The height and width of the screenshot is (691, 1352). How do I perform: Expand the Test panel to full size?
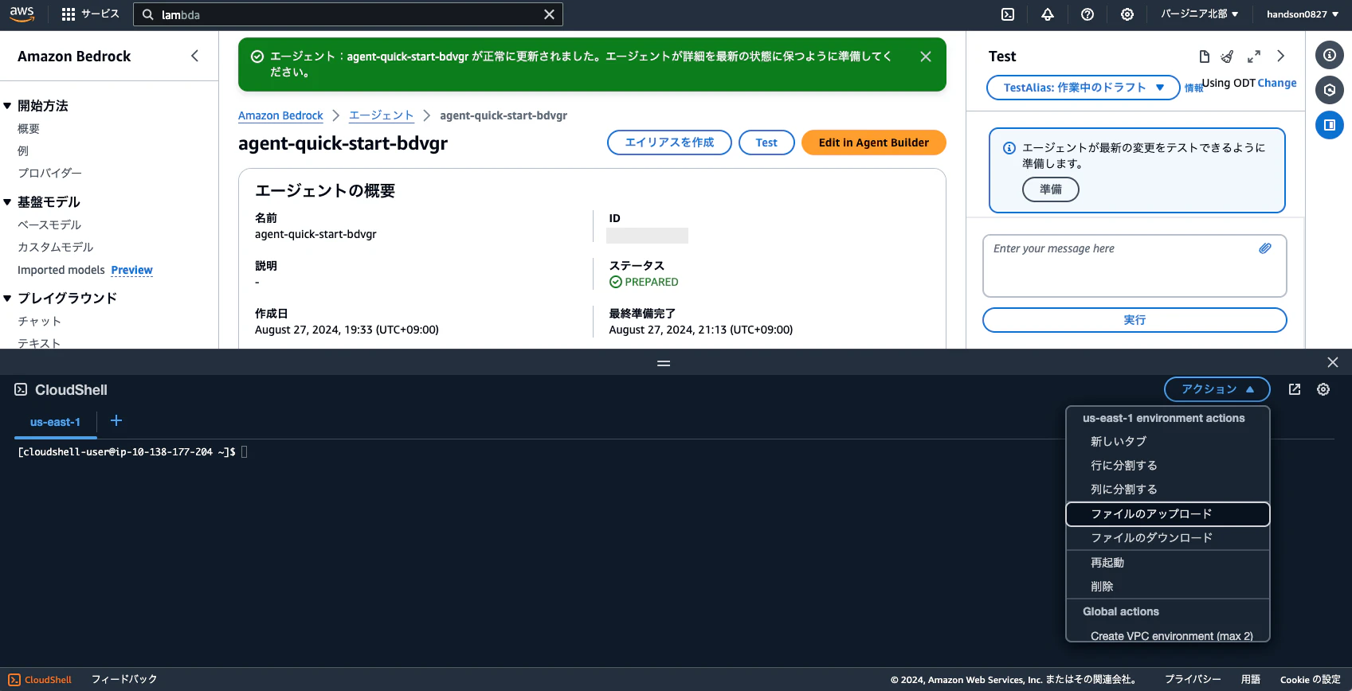pos(1254,57)
